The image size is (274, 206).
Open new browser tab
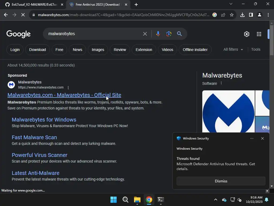[x=136, y=5]
